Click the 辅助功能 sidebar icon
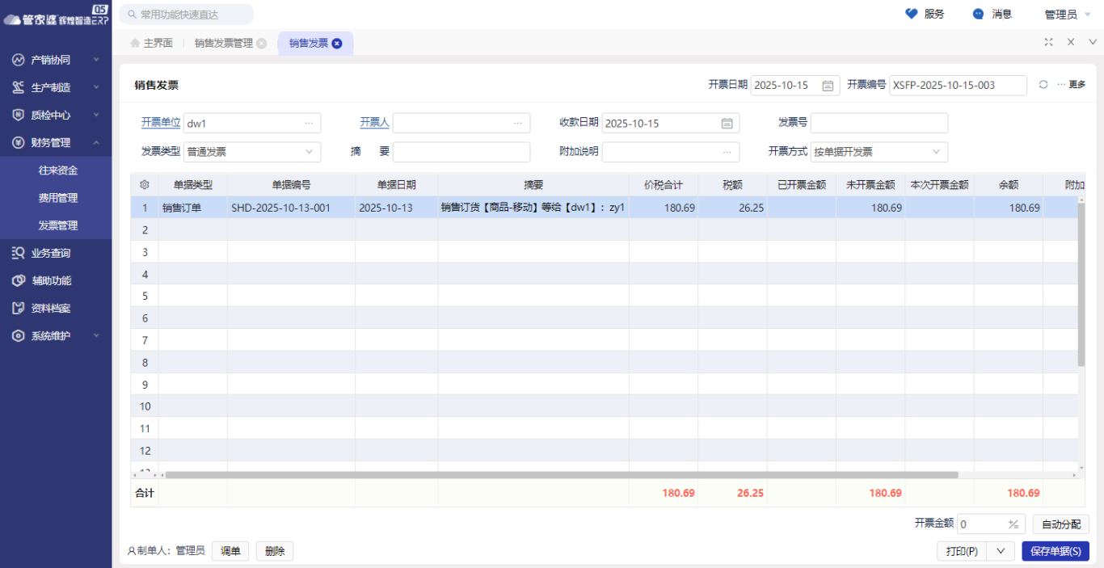 (x=18, y=280)
